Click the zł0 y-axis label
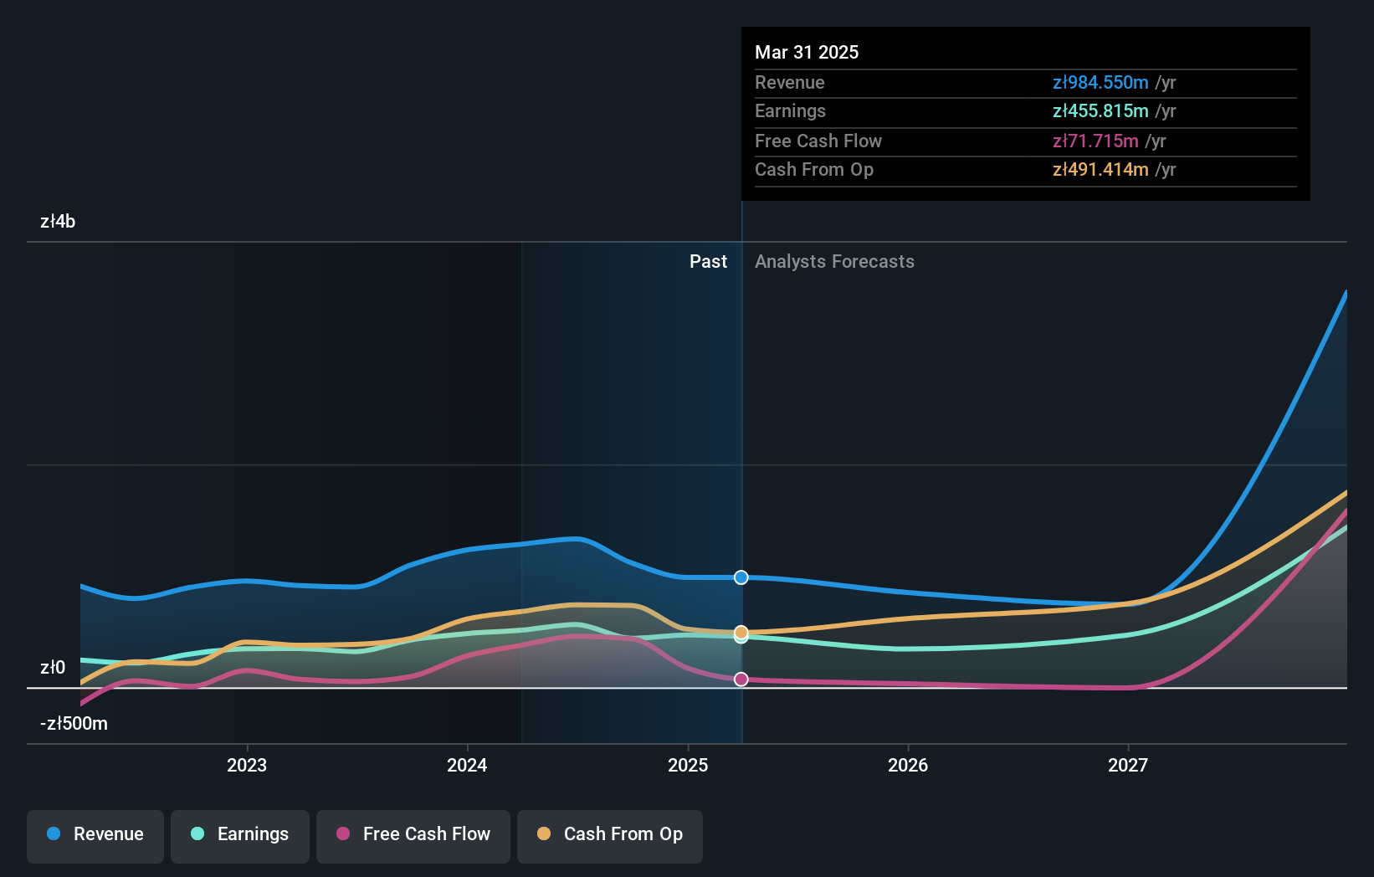The height and width of the screenshot is (877, 1374). (53, 667)
